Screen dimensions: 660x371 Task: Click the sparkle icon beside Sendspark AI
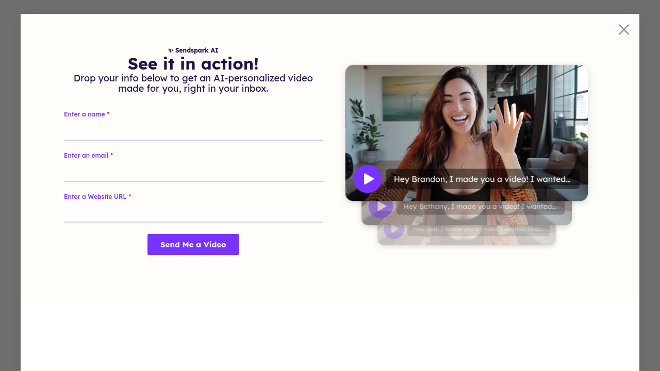click(171, 50)
